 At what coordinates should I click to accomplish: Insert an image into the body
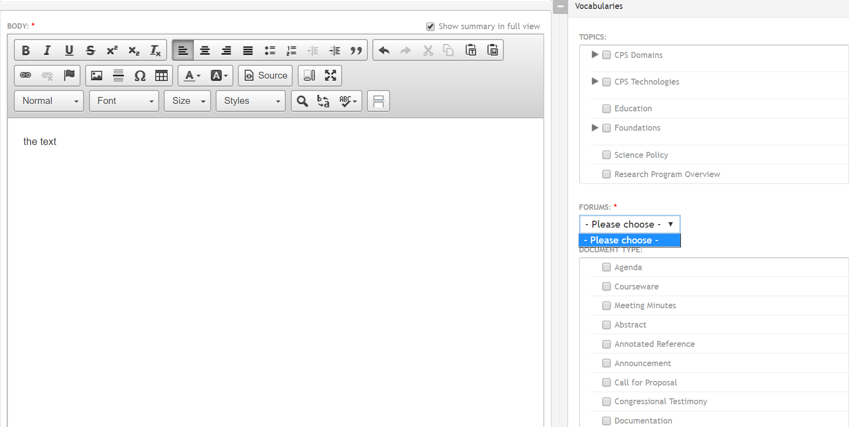tap(96, 76)
